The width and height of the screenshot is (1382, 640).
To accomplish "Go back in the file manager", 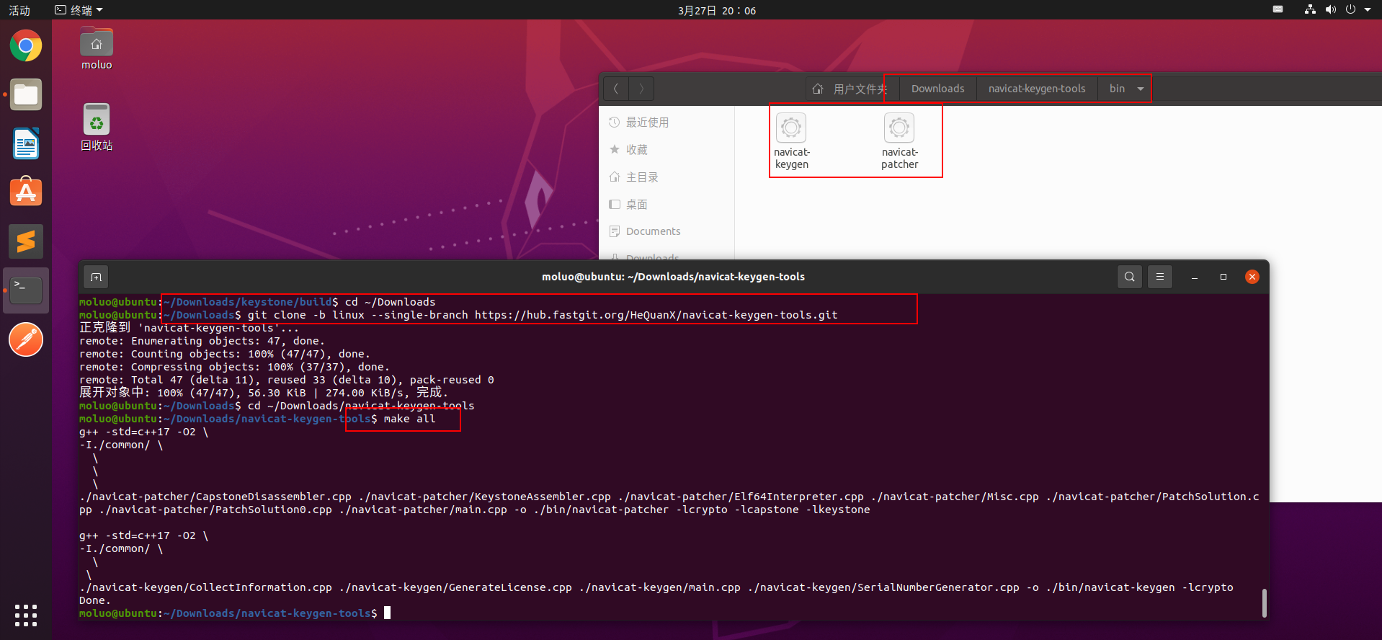I will pyautogui.click(x=616, y=89).
